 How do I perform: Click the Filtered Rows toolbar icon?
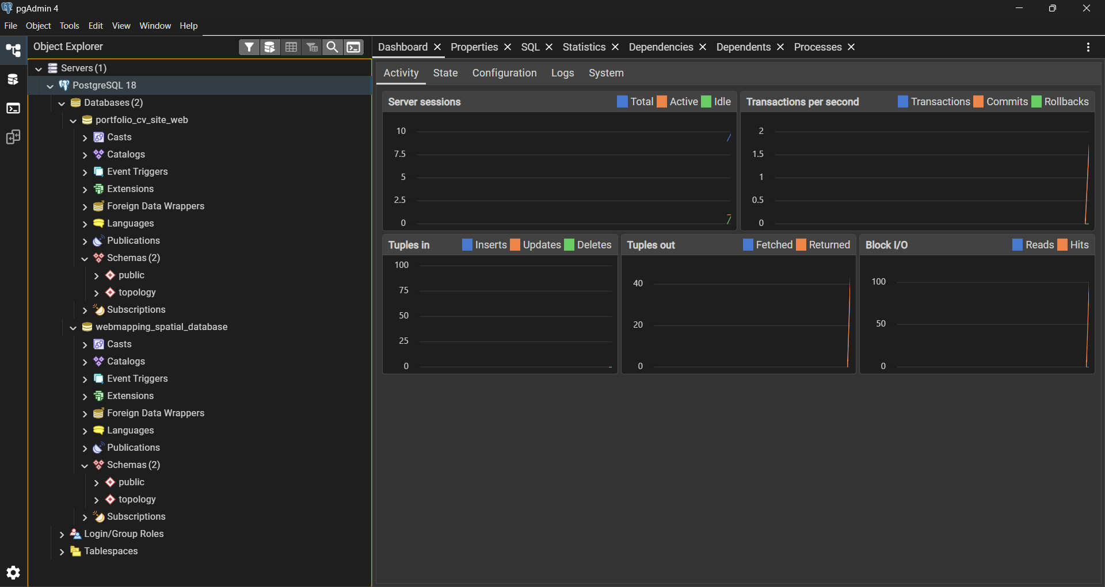click(x=312, y=47)
